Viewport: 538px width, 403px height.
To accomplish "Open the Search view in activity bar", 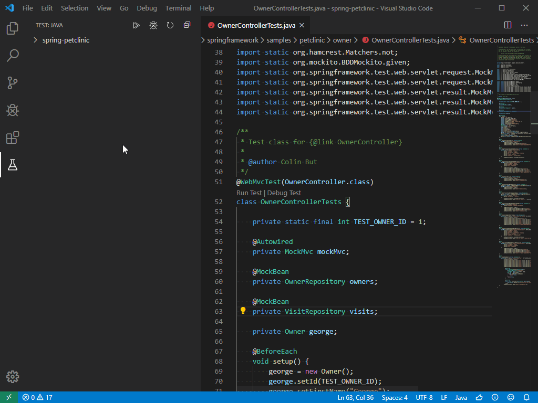I will pos(13,56).
